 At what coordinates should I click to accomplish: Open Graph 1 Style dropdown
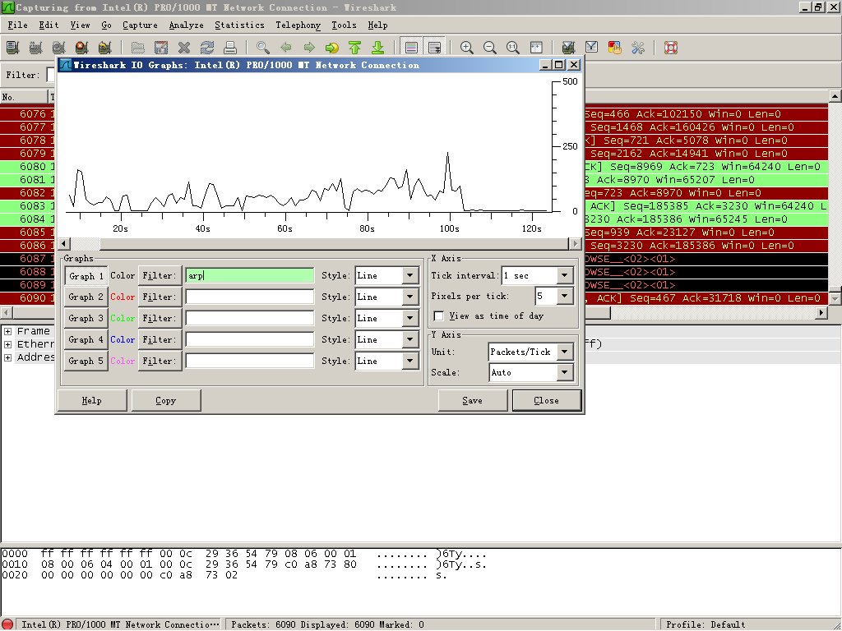(x=410, y=276)
